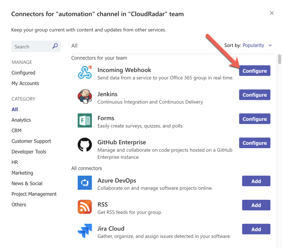Select the HR category

pyautogui.click(x=15, y=162)
